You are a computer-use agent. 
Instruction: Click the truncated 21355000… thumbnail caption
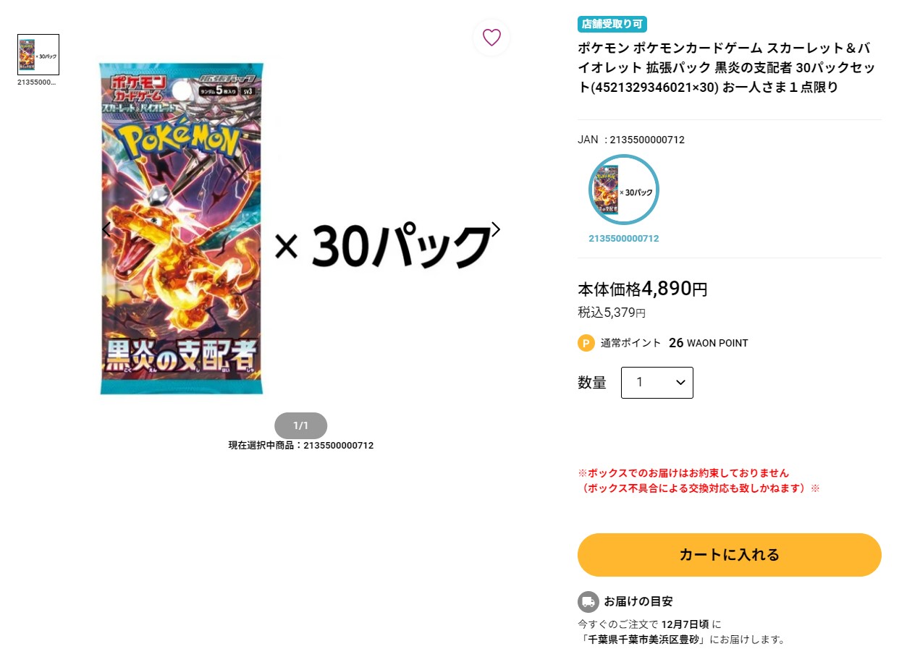pos(36,82)
